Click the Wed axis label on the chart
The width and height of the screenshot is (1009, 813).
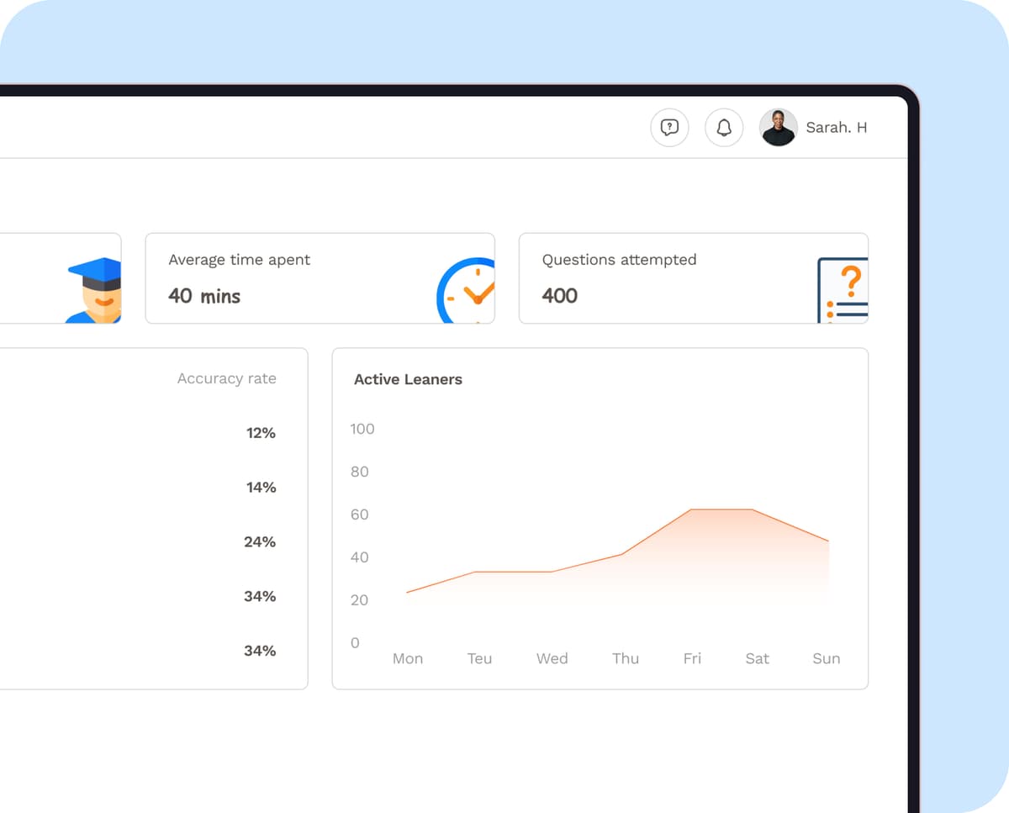click(x=552, y=658)
